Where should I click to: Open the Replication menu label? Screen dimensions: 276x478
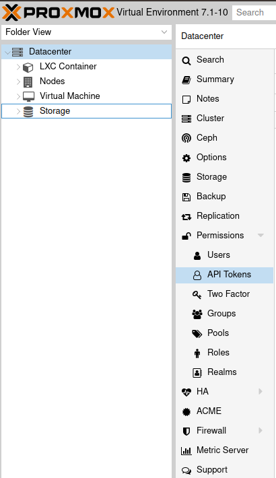pos(217,216)
